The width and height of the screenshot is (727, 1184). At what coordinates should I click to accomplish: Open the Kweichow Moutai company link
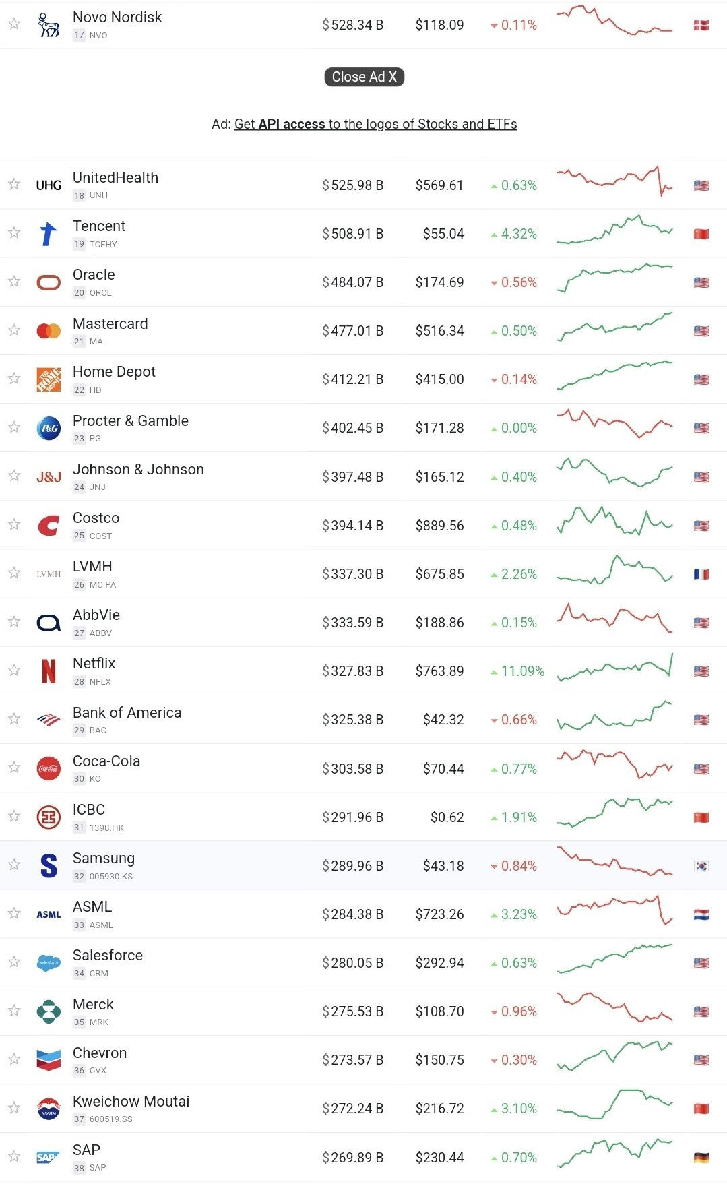(x=131, y=1102)
